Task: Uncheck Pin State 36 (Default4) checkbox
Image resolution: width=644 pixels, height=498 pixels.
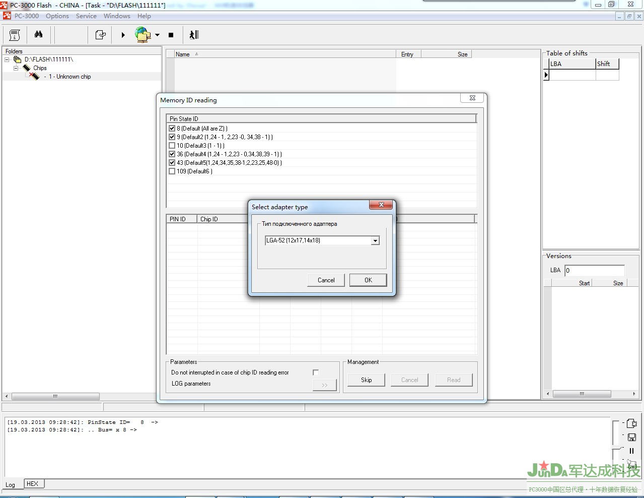Action: pos(172,154)
